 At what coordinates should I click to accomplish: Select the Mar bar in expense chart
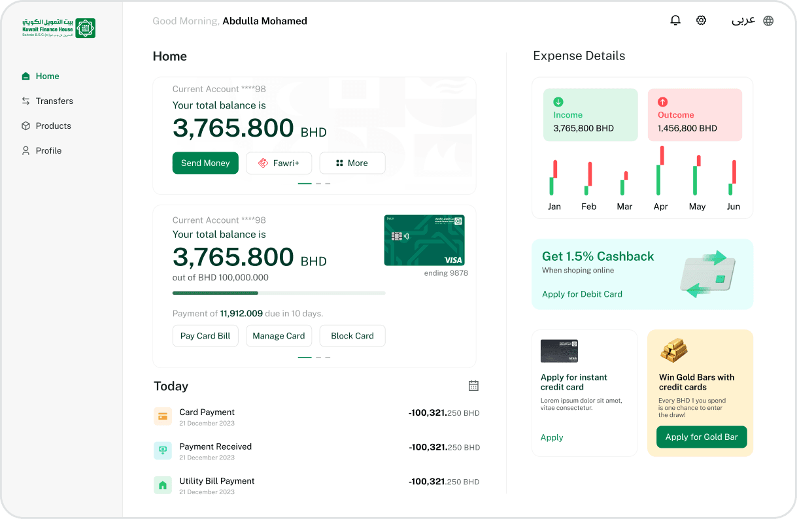pyautogui.click(x=624, y=183)
